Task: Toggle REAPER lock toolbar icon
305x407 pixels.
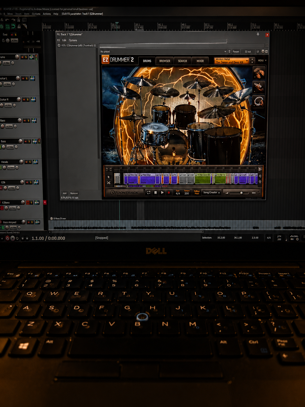Action: (x=19, y=27)
